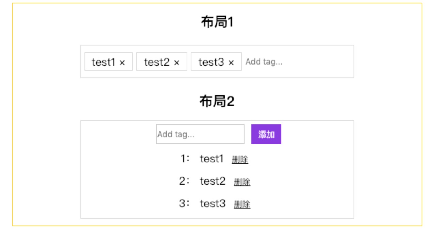Click 删除 link next to test3 row
Image resolution: width=438 pixels, height=233 pixels.
coord(242,204)
